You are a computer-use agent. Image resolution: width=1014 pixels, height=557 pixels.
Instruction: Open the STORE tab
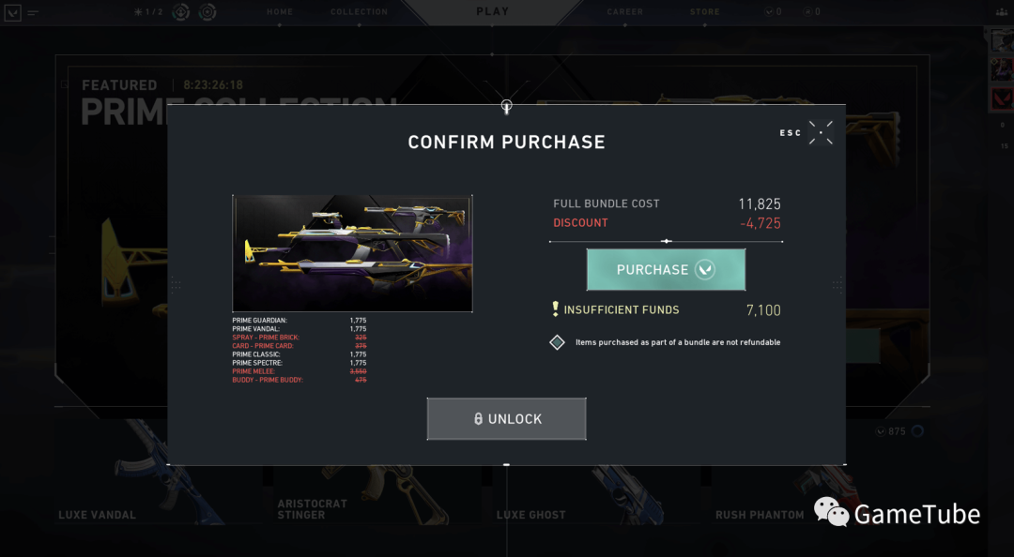click(x=705, y=11)
